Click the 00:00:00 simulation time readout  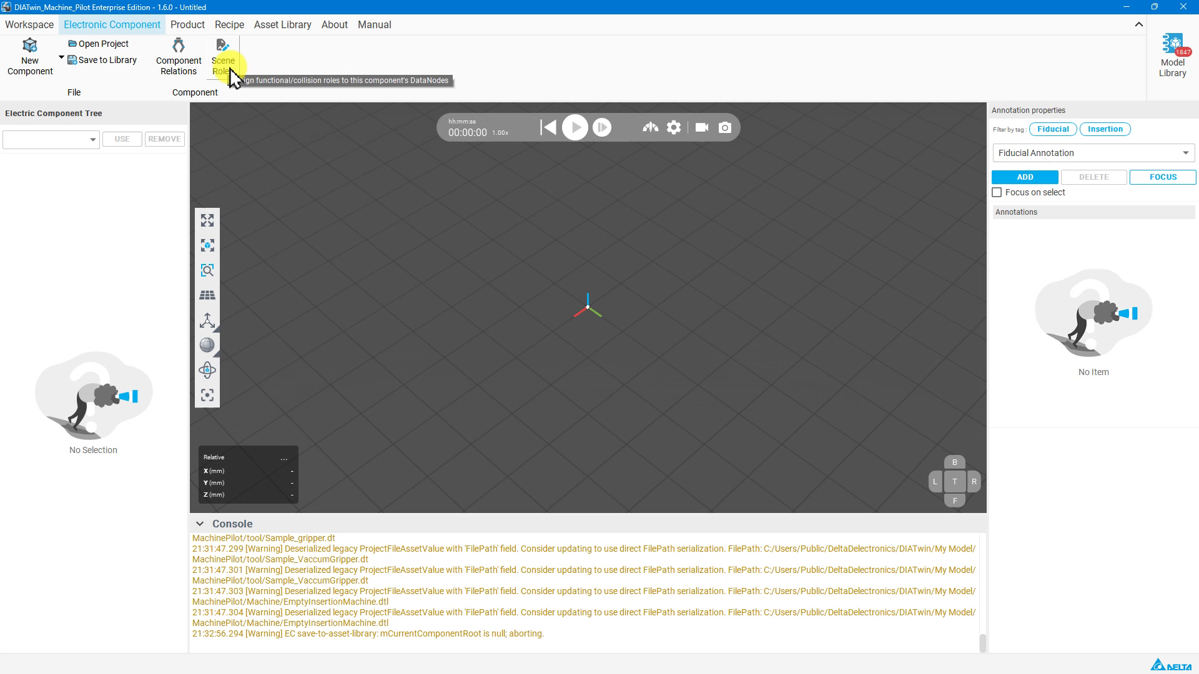tap(467, 132)
